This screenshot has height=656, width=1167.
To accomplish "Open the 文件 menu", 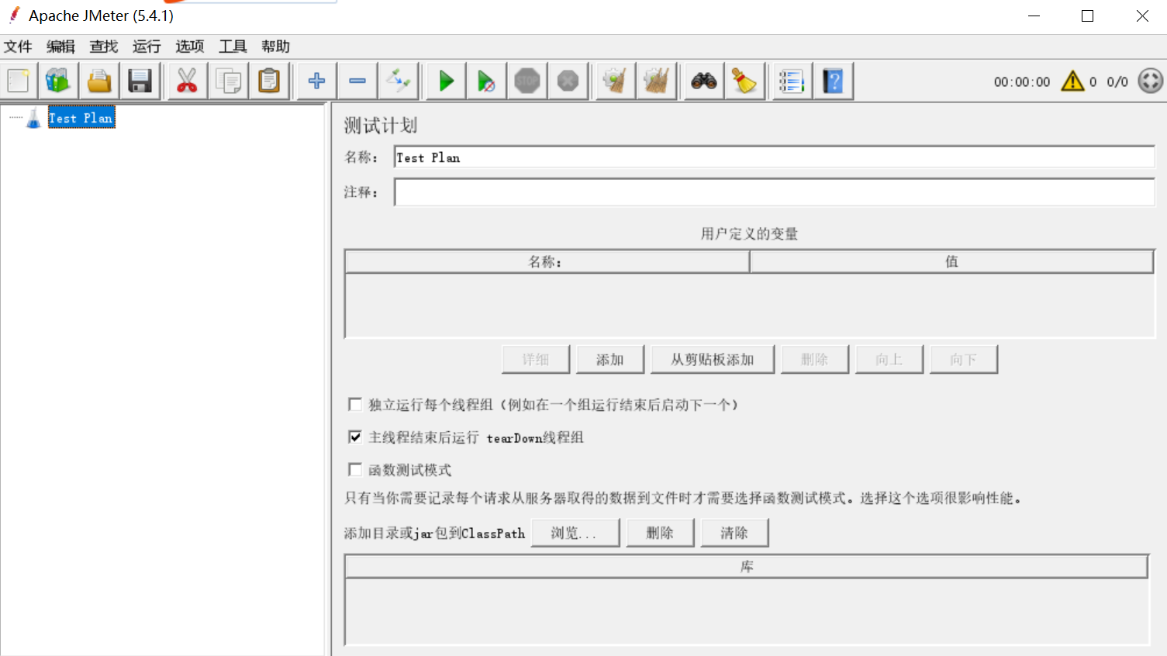I will click(x=18, y=47).
